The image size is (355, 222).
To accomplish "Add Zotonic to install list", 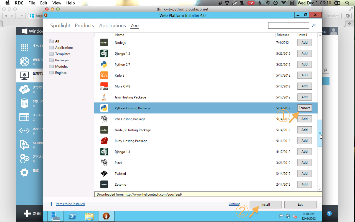I will click(x=305, y=184).
